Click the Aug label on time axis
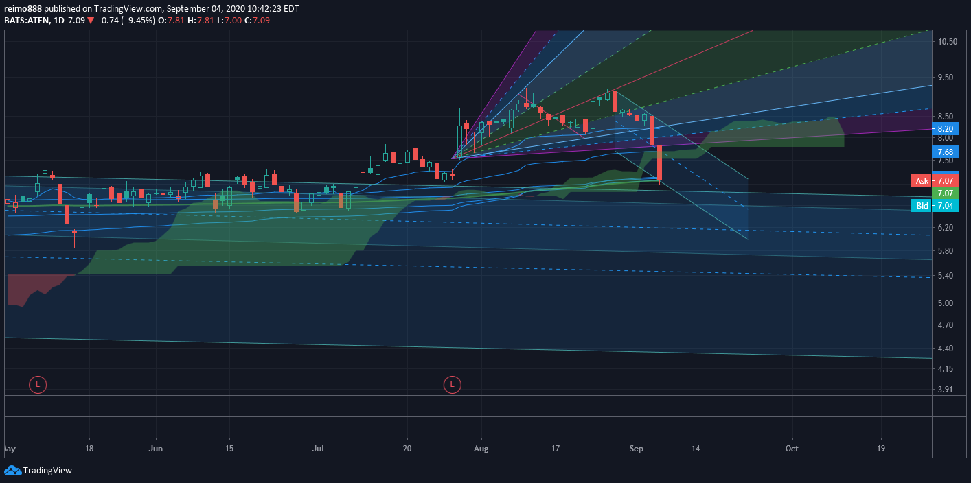Viewport: 971px width, 483px height. coord(481,449)
